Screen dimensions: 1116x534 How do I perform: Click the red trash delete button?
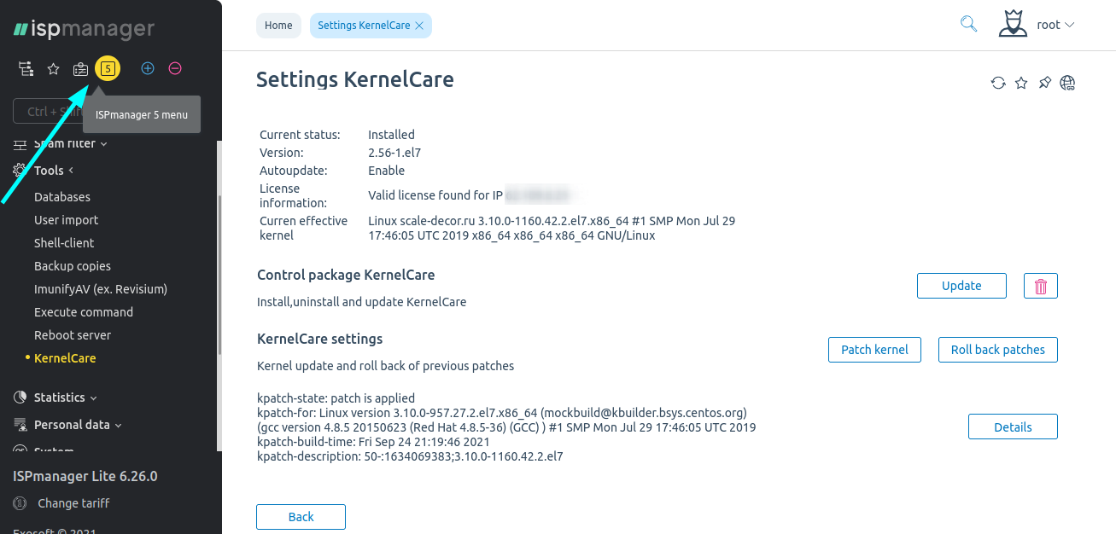coord(1041,286)
